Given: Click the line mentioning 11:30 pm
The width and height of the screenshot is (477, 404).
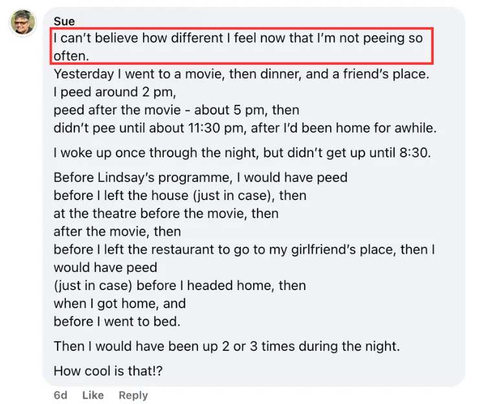Looking at the screenshot, I should (x=245, y=128).
